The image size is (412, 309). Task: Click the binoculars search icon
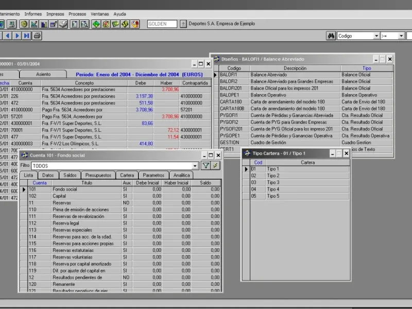tap(331, 36)
